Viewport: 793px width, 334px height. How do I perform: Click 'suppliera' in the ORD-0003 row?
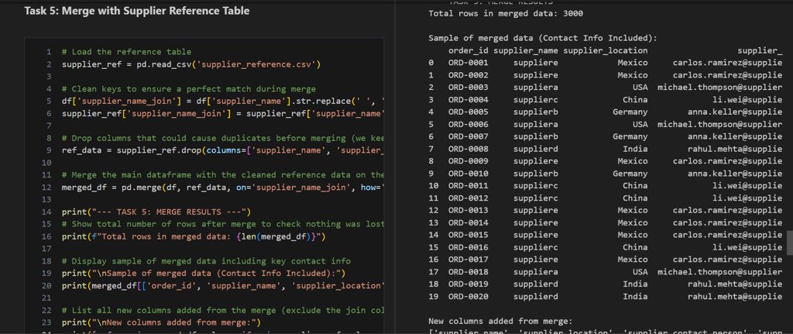pyautogui.click(x=536, y=88)
